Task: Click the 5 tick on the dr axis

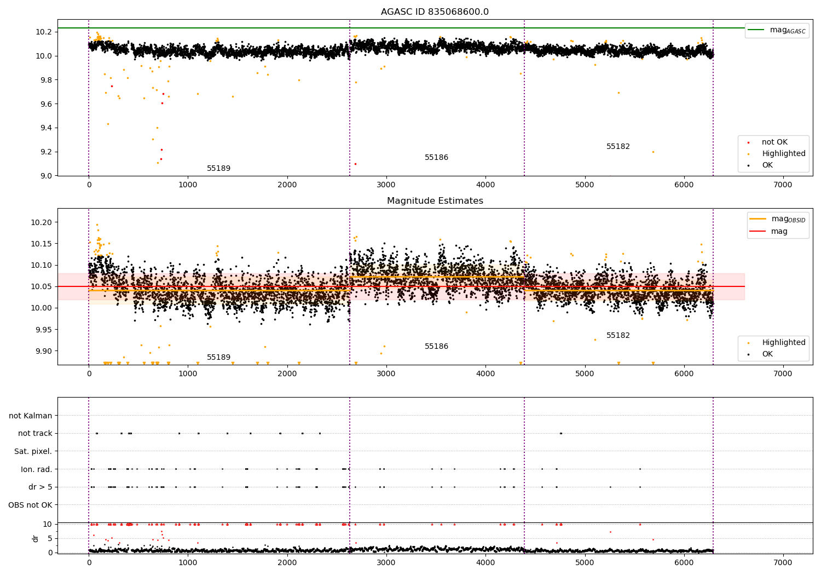Action: (50, 539)
